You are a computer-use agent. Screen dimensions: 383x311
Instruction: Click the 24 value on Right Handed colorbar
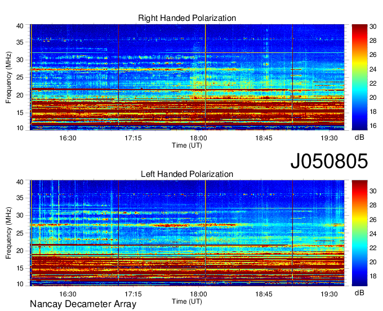click(373, 69)
